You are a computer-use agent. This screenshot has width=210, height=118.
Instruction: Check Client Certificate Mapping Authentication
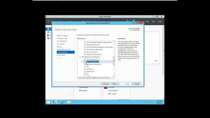[85, 42]
